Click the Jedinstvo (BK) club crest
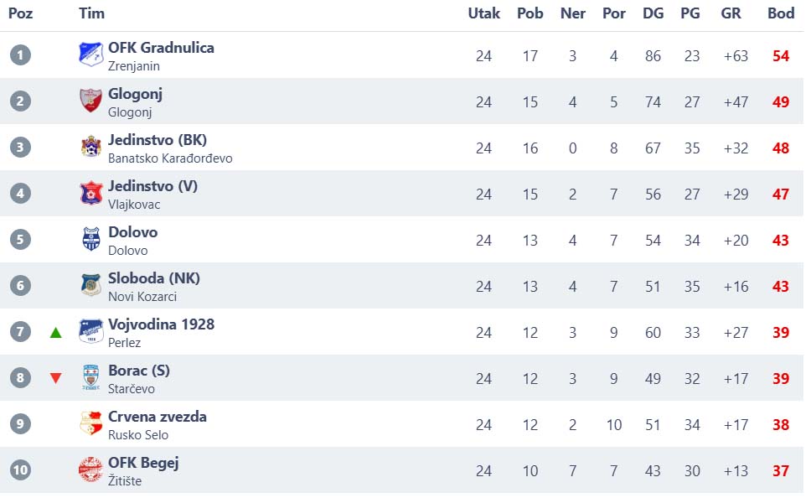The height and width of the screenshot is (498, 811). 90,147
